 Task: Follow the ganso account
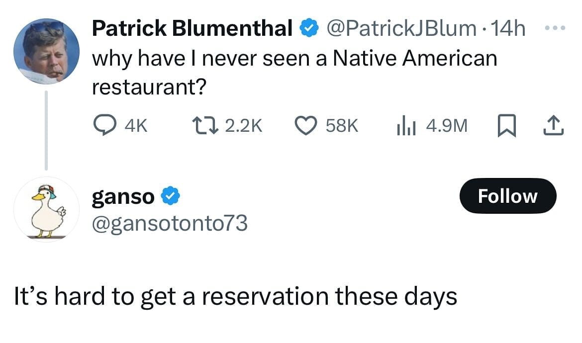point(507,196)
